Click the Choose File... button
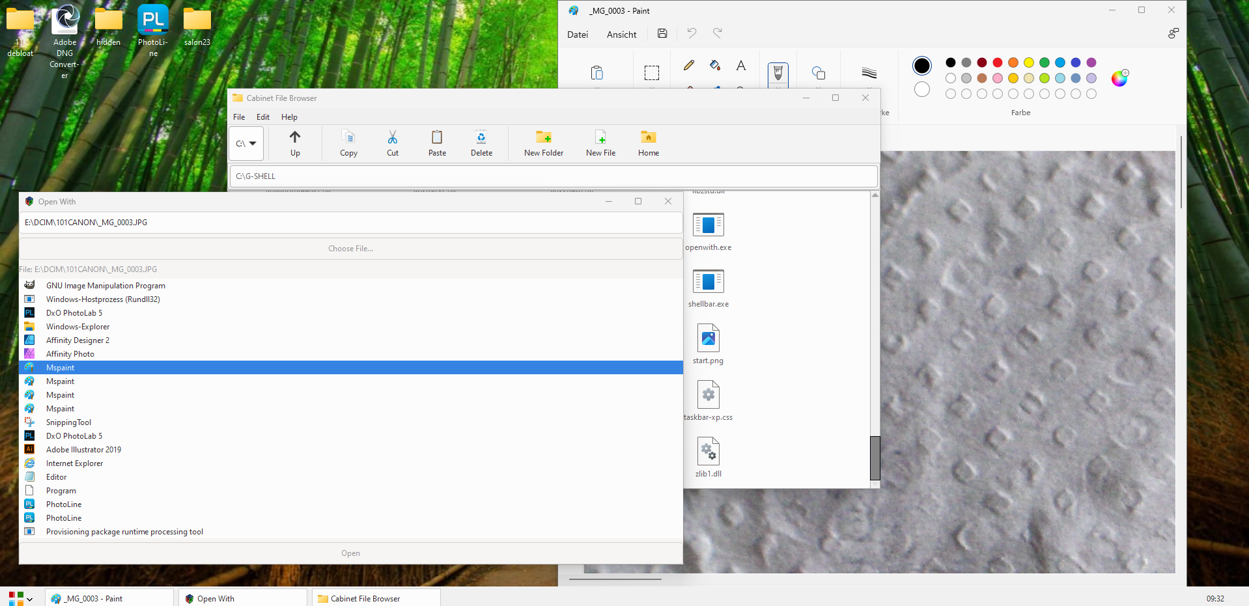Viewport: 1249px width, 606px height. click(x=351, y=249)
